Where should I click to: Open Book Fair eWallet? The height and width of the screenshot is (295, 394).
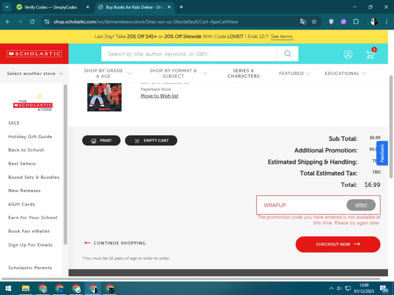coord(29,231)
